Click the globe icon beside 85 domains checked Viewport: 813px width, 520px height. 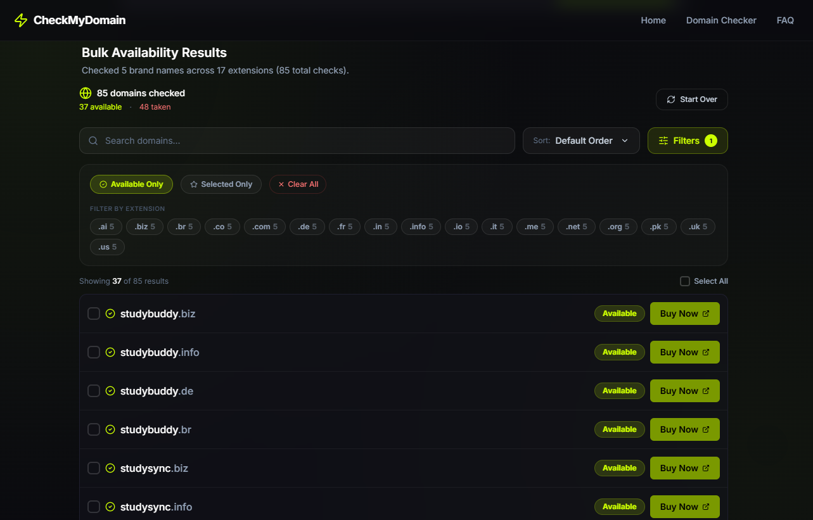tap(86, 93)
